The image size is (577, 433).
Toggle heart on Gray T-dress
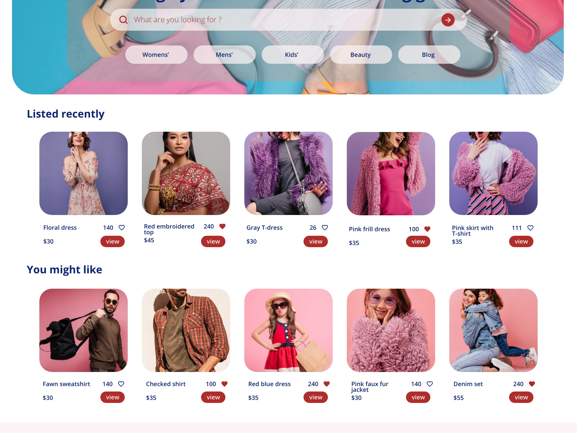pos(325,228)
